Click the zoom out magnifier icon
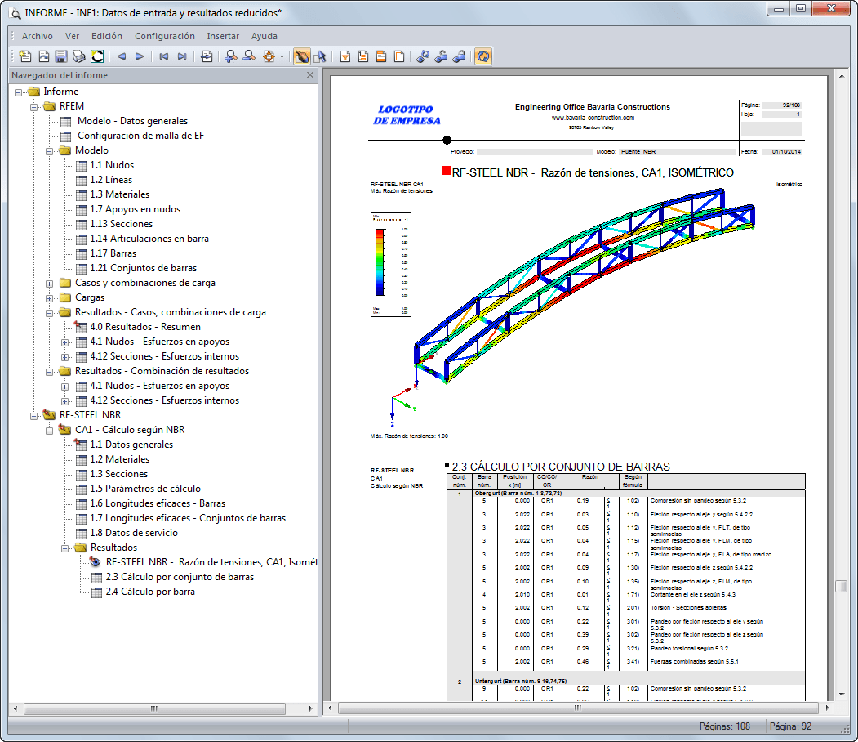 [x=249, y=56]
